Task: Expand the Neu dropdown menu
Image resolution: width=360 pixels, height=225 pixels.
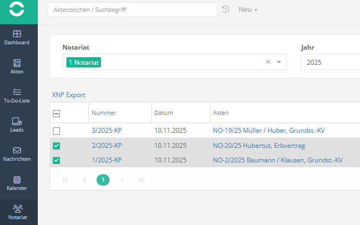Action: coord(248,10)
